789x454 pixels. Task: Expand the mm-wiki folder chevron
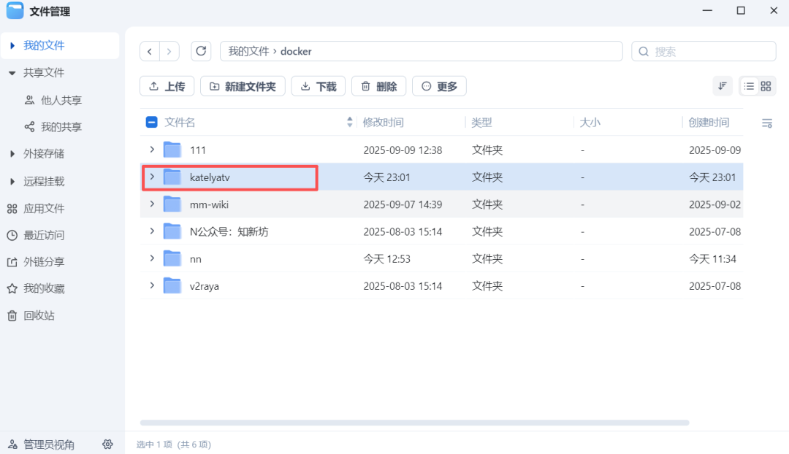coord(152,204)
